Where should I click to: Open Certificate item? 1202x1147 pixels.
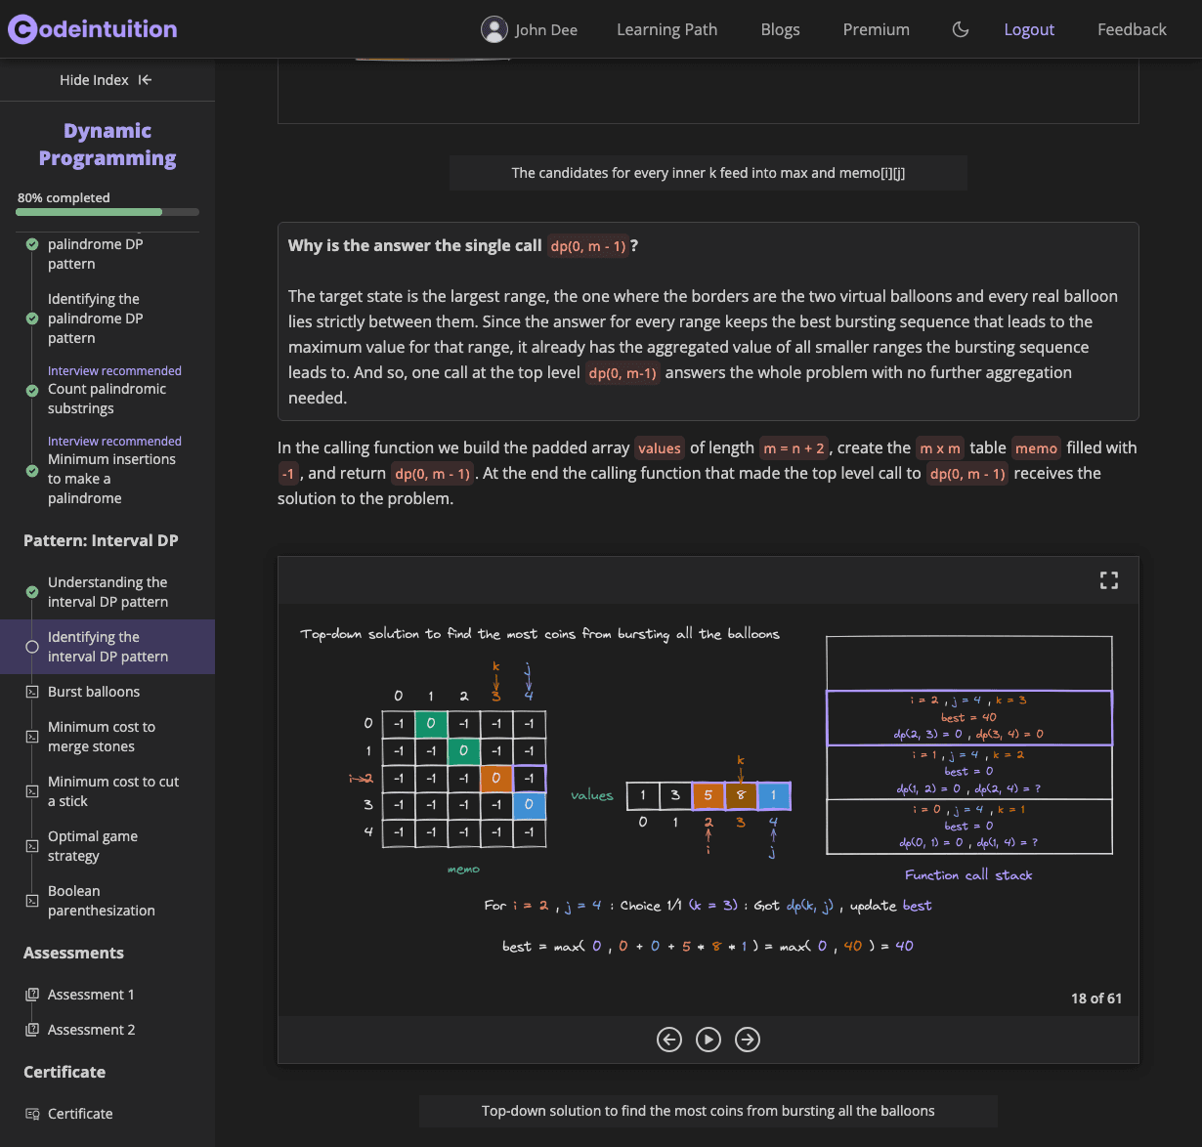(80, 1114)
